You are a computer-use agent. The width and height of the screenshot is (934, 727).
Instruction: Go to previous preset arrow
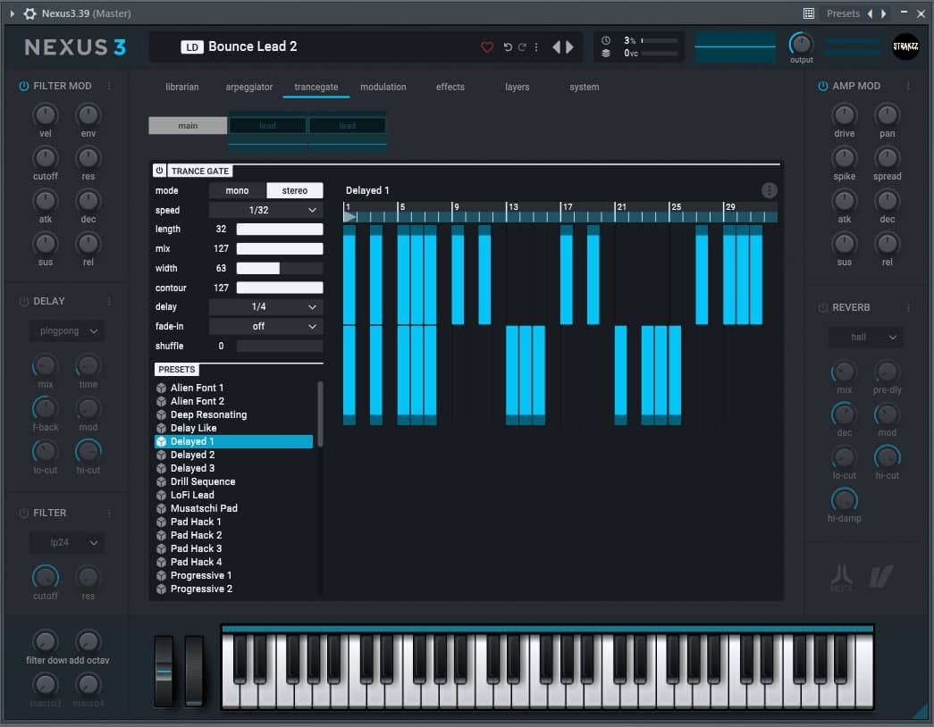coord(556,47)
